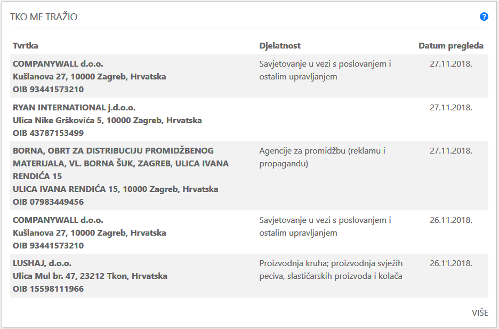This screenshot has height=329, width=499.
Task: Select OIB 07983449456 text
Action: point(48,202)
